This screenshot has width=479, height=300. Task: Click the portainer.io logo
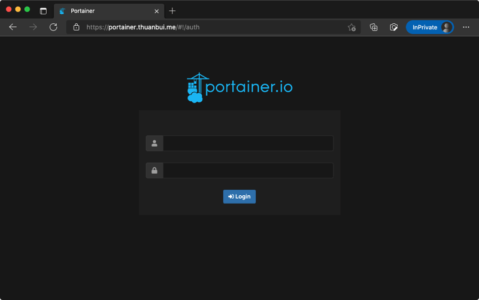point(239,88)
